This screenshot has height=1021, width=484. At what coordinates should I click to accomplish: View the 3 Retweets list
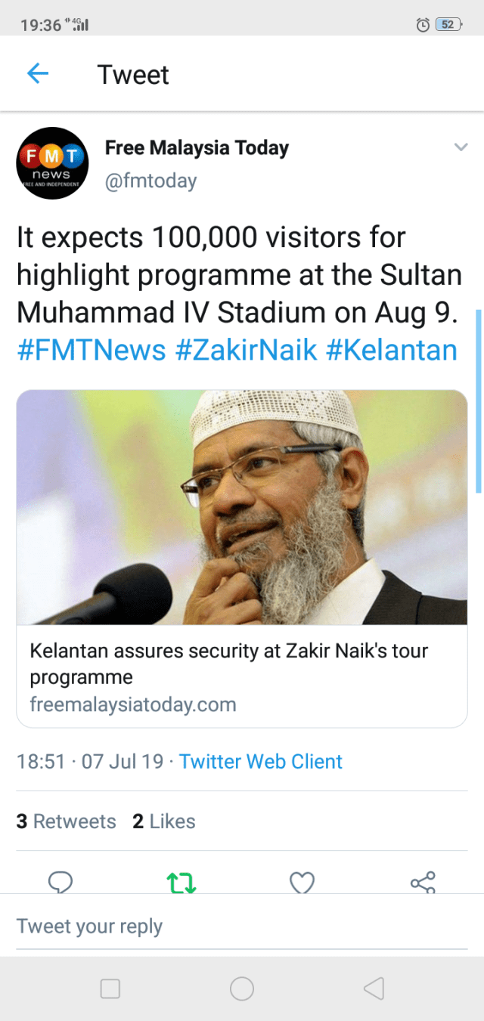[67, 821]
